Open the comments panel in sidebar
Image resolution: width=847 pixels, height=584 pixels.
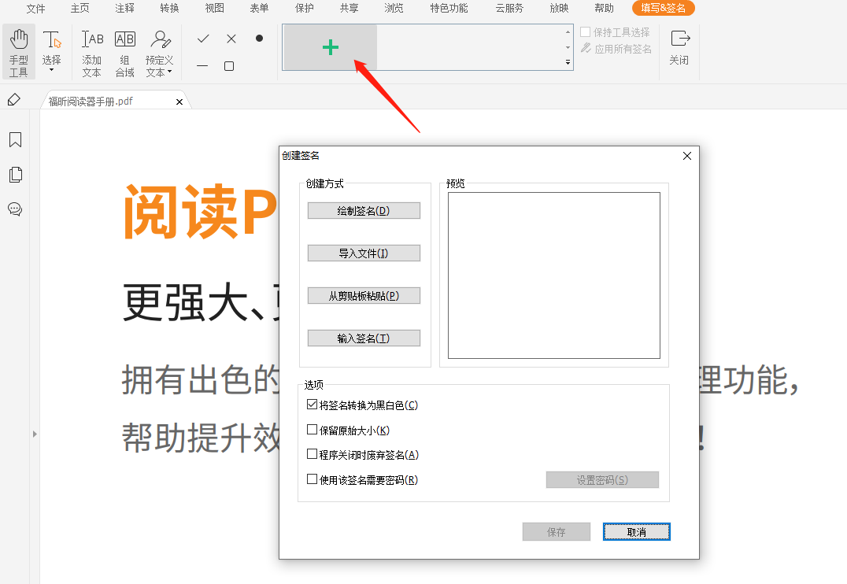(x=15, y=209)
